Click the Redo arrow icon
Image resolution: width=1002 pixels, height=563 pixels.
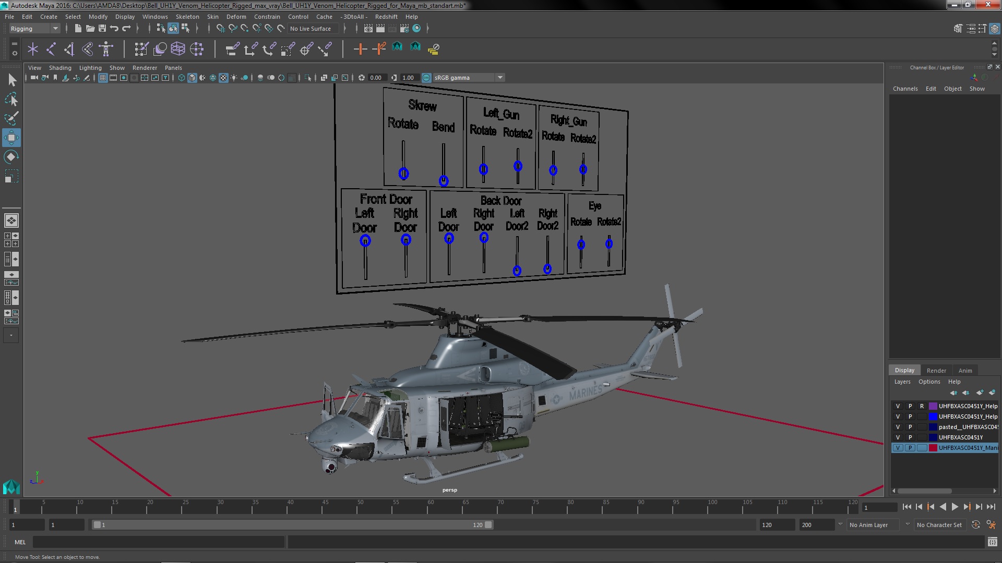[x=126, y=29]
